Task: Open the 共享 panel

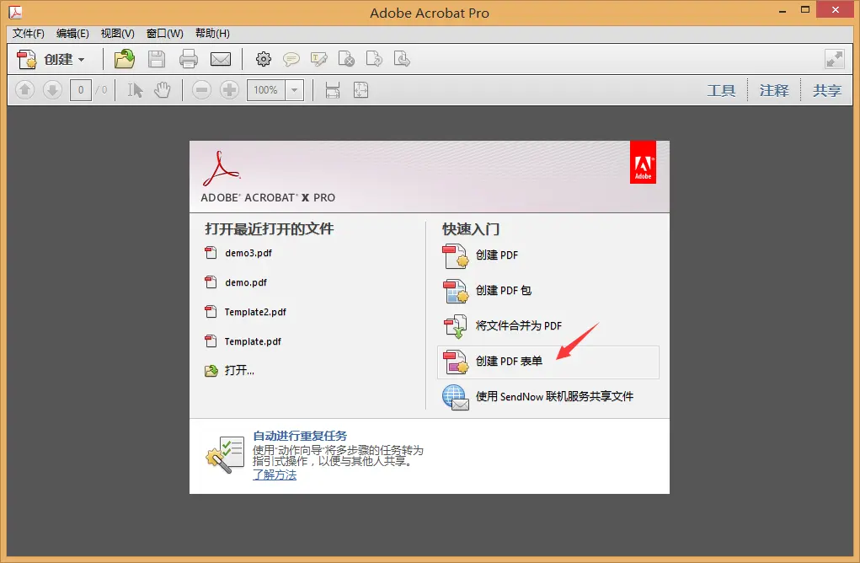Action: (826, 90)
